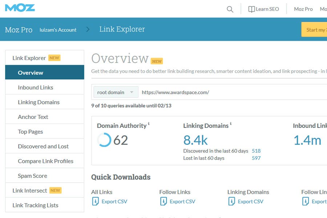327x218 pixels.
Task: Open the Moz Pro menu in the top bar
Action: coord(303,9)
